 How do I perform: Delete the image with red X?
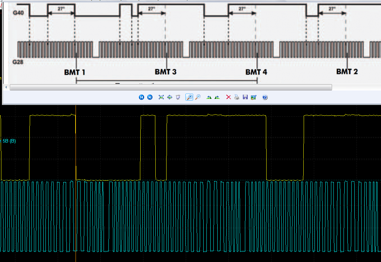[x=228, y=97]
